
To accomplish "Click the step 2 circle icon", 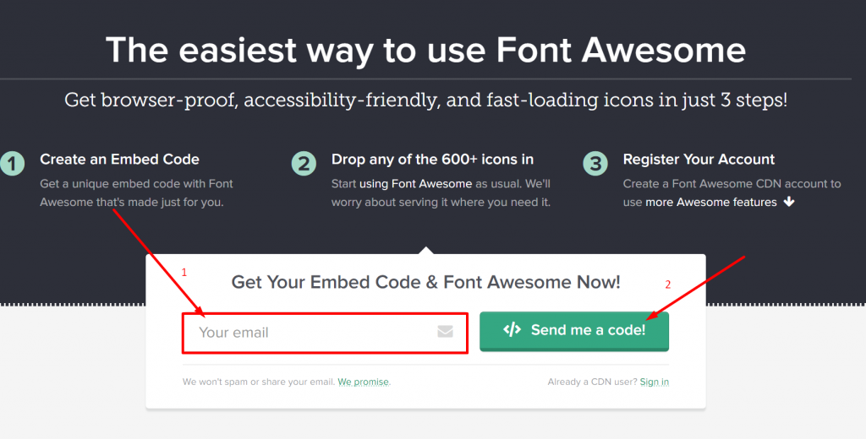I will (x=304, y=164).
